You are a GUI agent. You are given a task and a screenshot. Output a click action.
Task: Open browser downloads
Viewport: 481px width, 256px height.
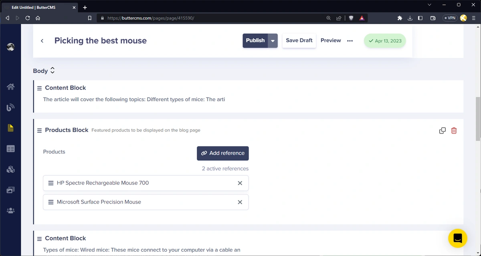click(x=410, y=18)
